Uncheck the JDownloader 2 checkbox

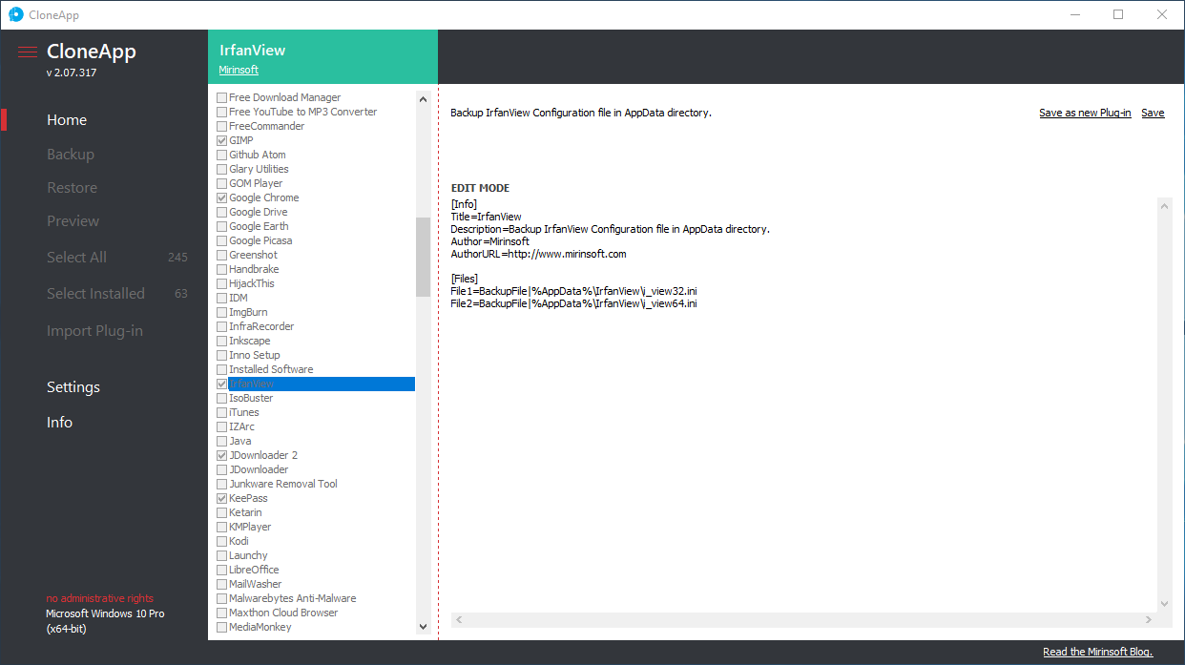pyautogui.click(x=221, y=455)
